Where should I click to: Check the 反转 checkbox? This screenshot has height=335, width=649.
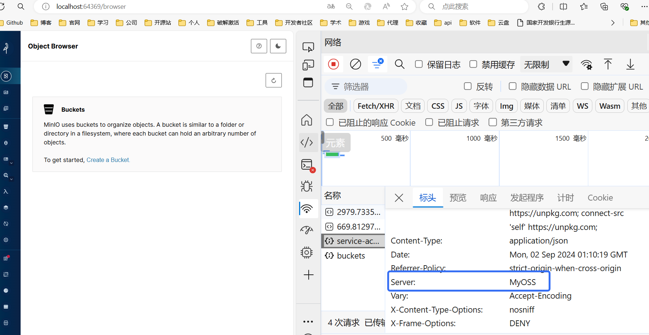click(x=468, y=86)
